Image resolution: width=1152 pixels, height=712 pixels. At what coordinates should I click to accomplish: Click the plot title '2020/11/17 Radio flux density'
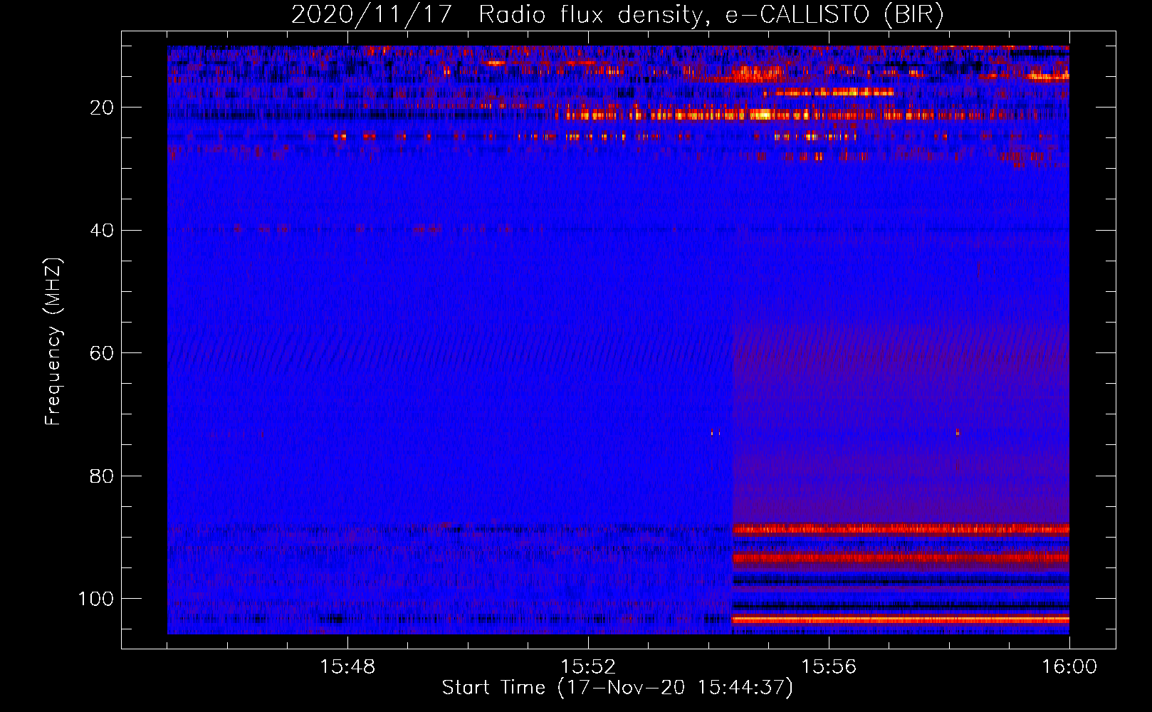coord(618,14)
